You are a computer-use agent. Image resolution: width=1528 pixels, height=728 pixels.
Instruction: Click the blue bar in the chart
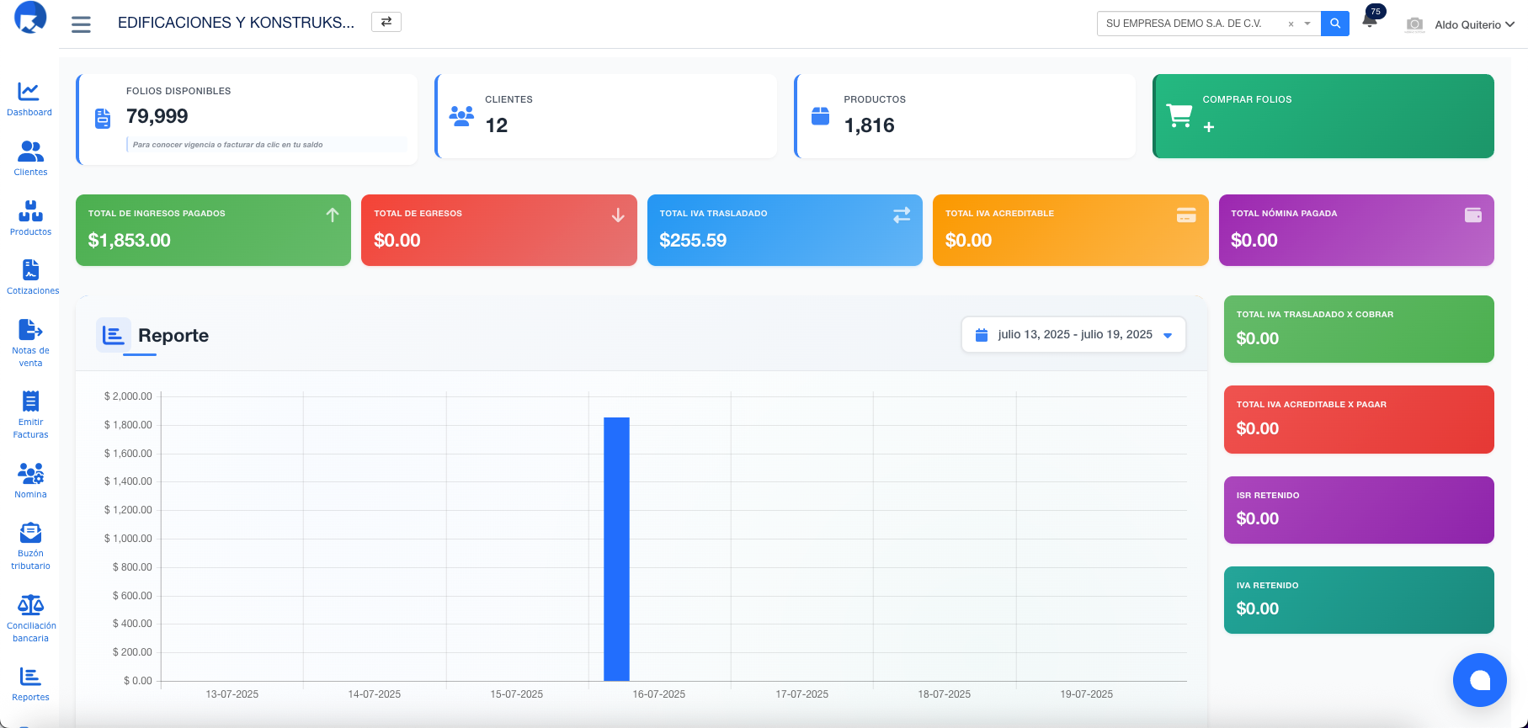click(x=616, y=549)
